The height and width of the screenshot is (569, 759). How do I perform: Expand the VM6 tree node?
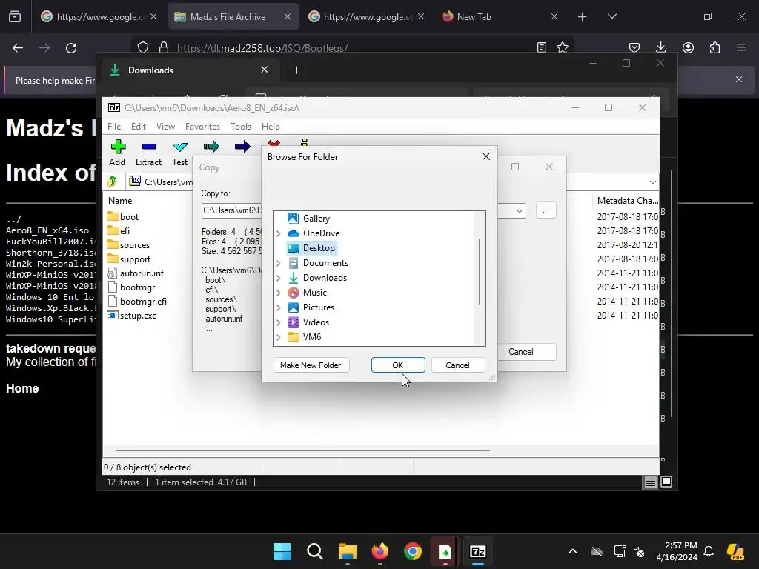pyautogui.click(x=279, y=337)
